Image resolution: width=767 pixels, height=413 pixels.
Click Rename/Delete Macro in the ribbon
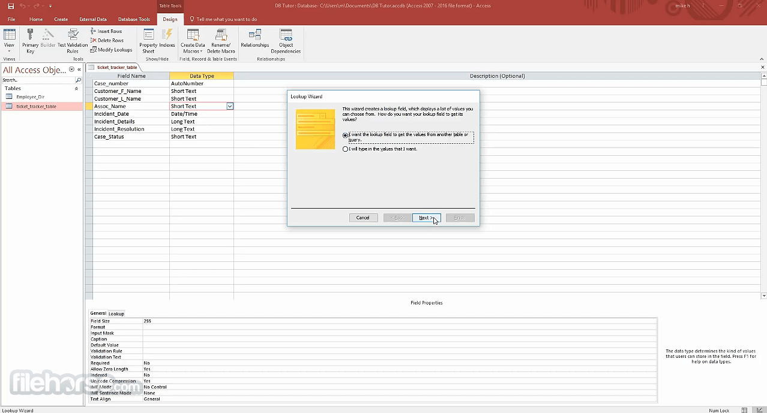221,41
